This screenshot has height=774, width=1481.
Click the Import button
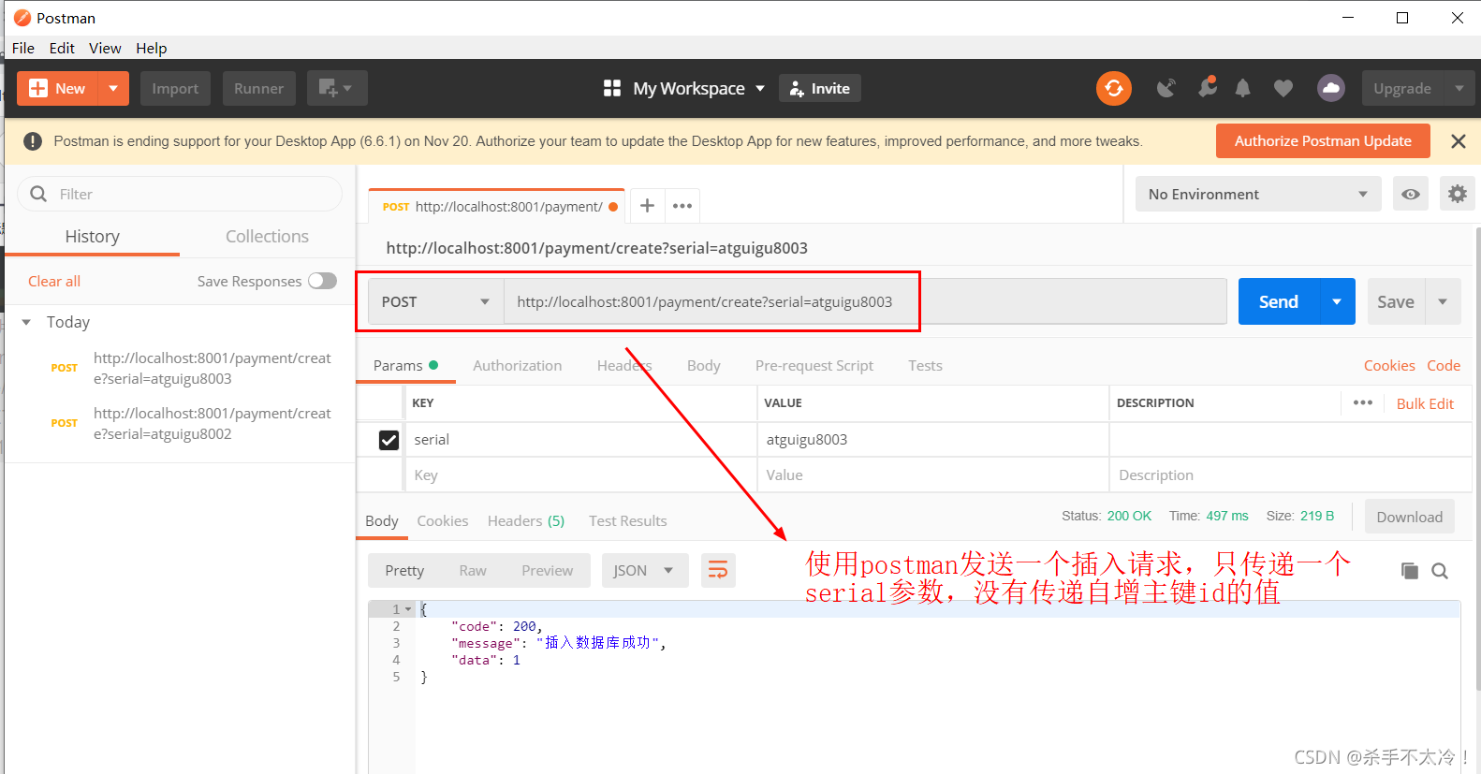pyautogui.click(x=175, y=88)
